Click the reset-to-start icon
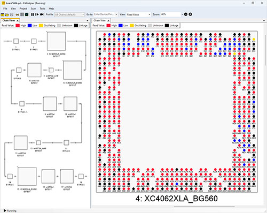Screen dimensions: 267x213 click(x=42, y=14)
